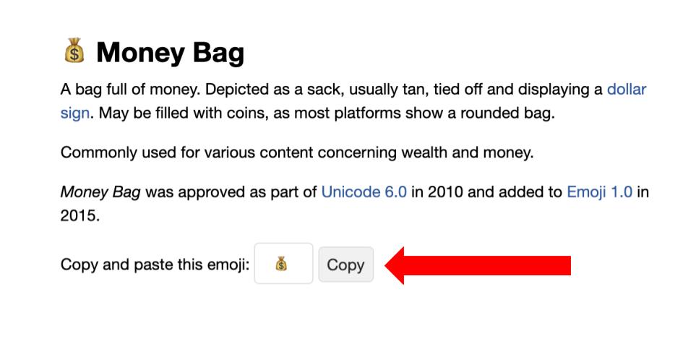Click 'wealth and money.' at the paragraph end
The width and height of the screenshot is (696, 357).
[x=468, y=152]
